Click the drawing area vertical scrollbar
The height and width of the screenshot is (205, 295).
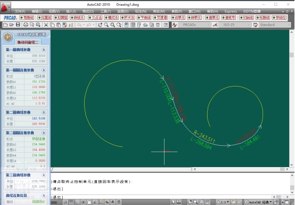click(x=292, y=98)
